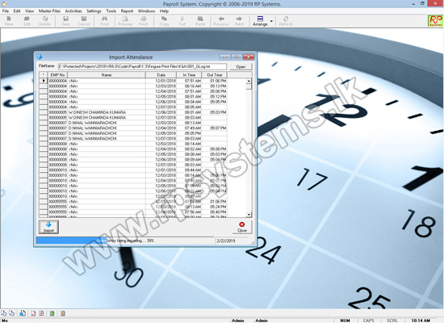Screen dimensions: 444x323
Task: Open the Report menu
Action: point(127,11)
